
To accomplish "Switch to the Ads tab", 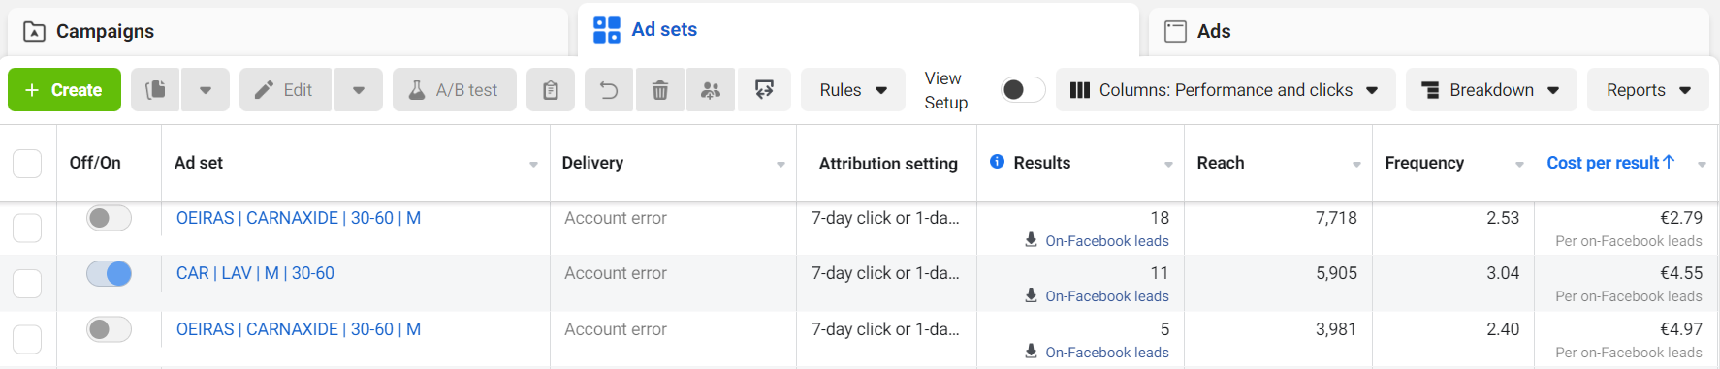I will (x=1429, y=31).
